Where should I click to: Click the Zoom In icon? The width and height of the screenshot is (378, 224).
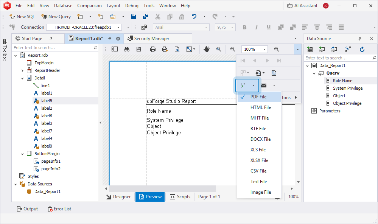(277, 49)
